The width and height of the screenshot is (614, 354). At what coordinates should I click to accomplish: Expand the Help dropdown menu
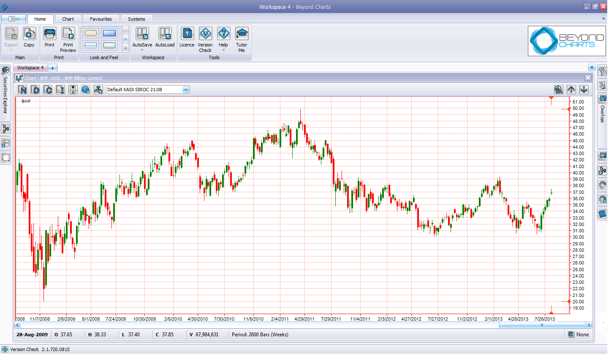tap(223, 50)
